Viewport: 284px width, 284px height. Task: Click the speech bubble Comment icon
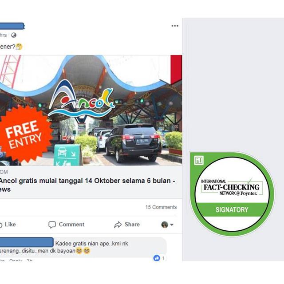point(52,225)
